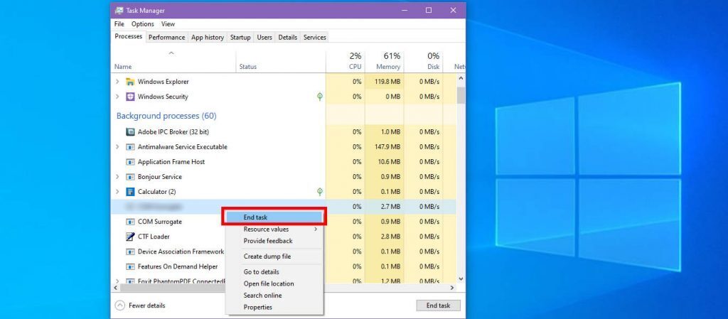The width and height of the screenshot is (728, 319).
Task: Click the Application Frame Host icon
Action: point(130,162)
